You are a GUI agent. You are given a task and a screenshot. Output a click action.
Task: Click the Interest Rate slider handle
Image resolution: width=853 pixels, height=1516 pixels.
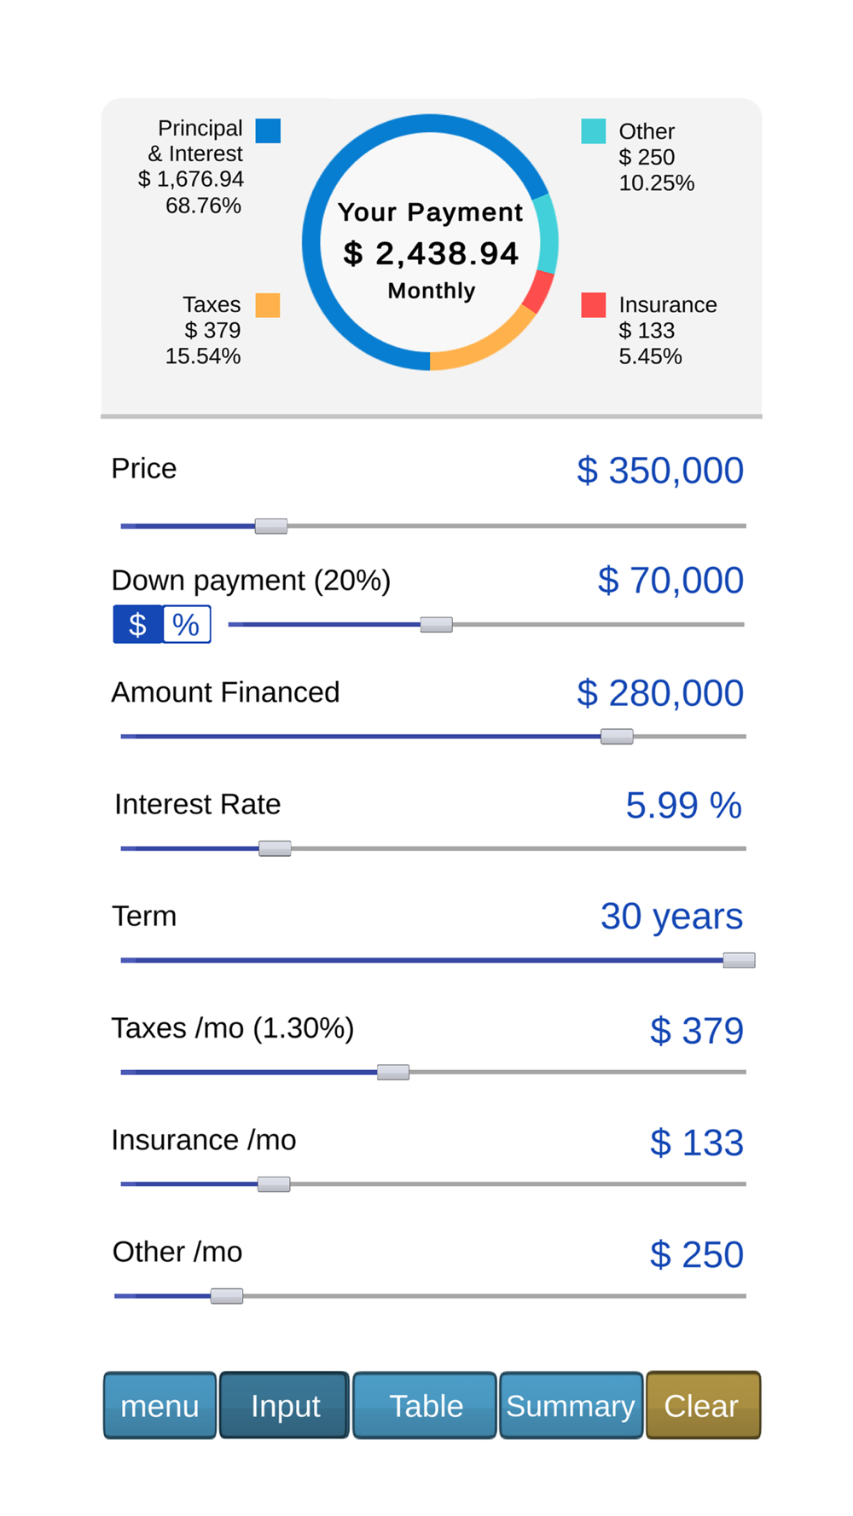tap(275, 848)
